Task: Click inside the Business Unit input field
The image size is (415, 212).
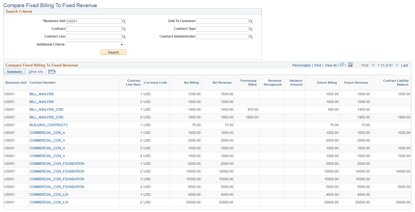Action: pos(94,21)
